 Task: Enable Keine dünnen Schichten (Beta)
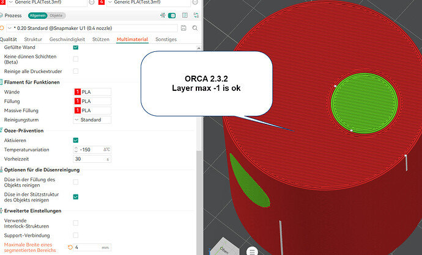[76, 59]
